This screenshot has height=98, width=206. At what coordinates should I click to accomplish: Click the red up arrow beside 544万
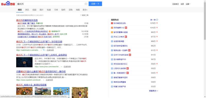(x=157, y=73)
